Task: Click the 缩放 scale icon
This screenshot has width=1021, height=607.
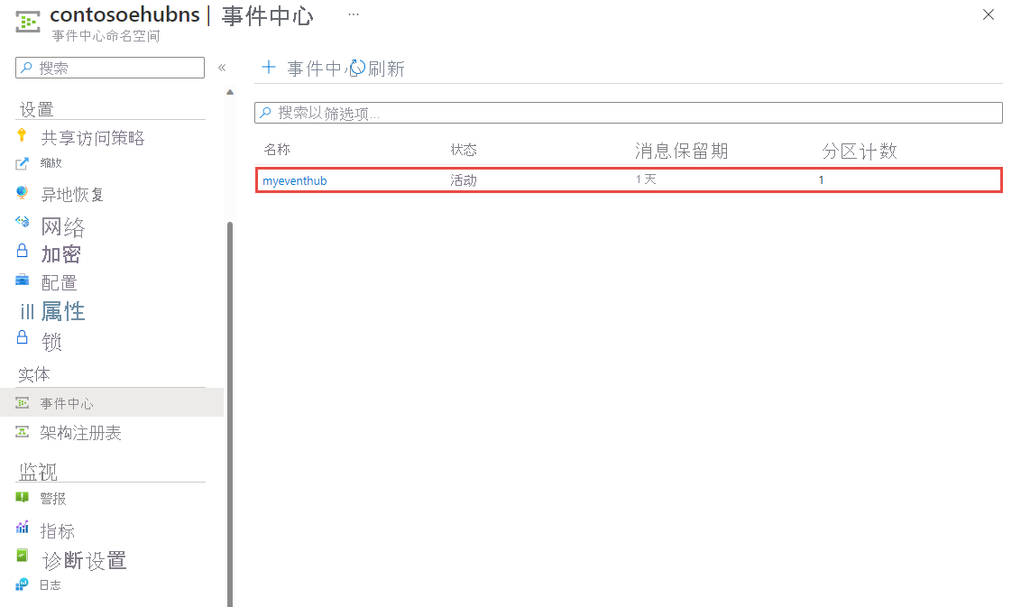Action: [x=23, y=163]
